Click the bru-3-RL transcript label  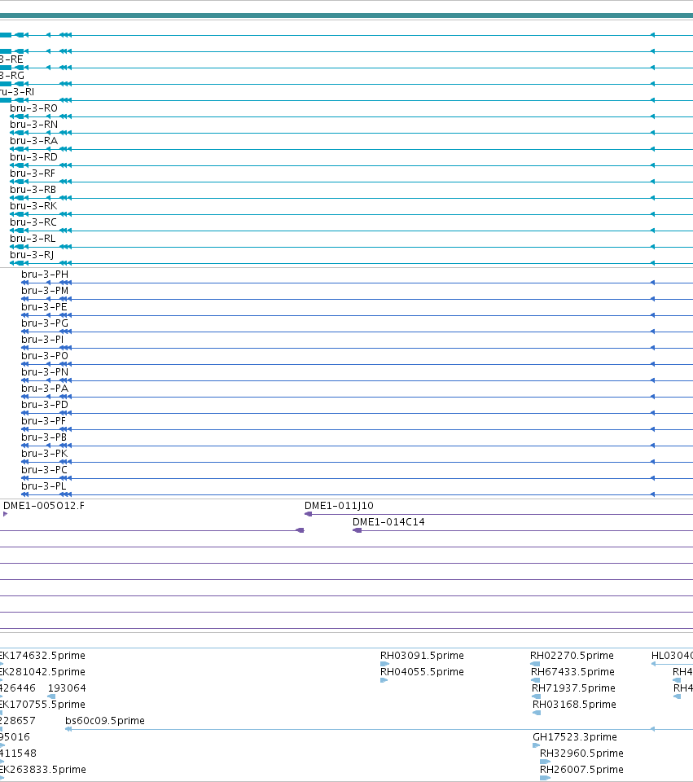[33, 239]
